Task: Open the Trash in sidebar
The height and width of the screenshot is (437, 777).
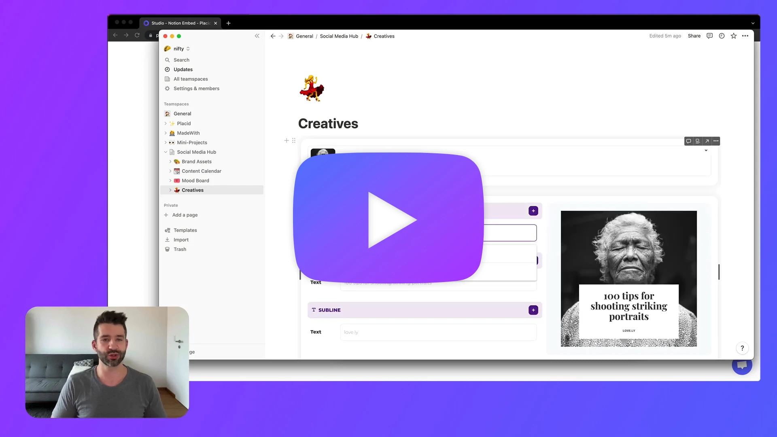Action: click(x=180, y=249)
